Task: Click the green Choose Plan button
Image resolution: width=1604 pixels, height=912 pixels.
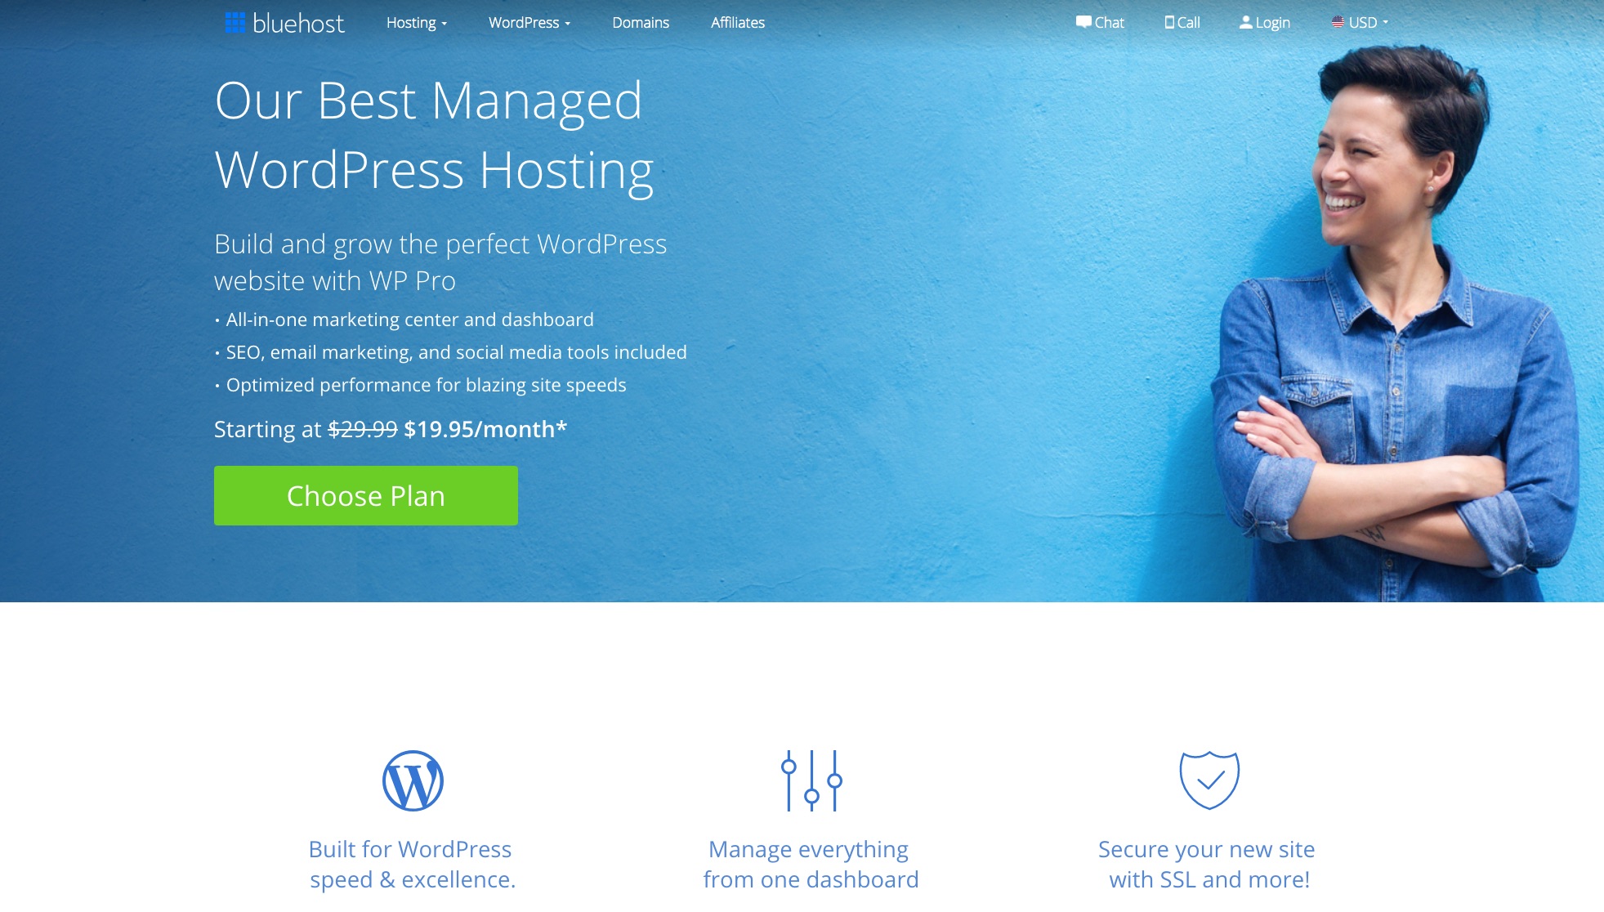Action: 366,495
